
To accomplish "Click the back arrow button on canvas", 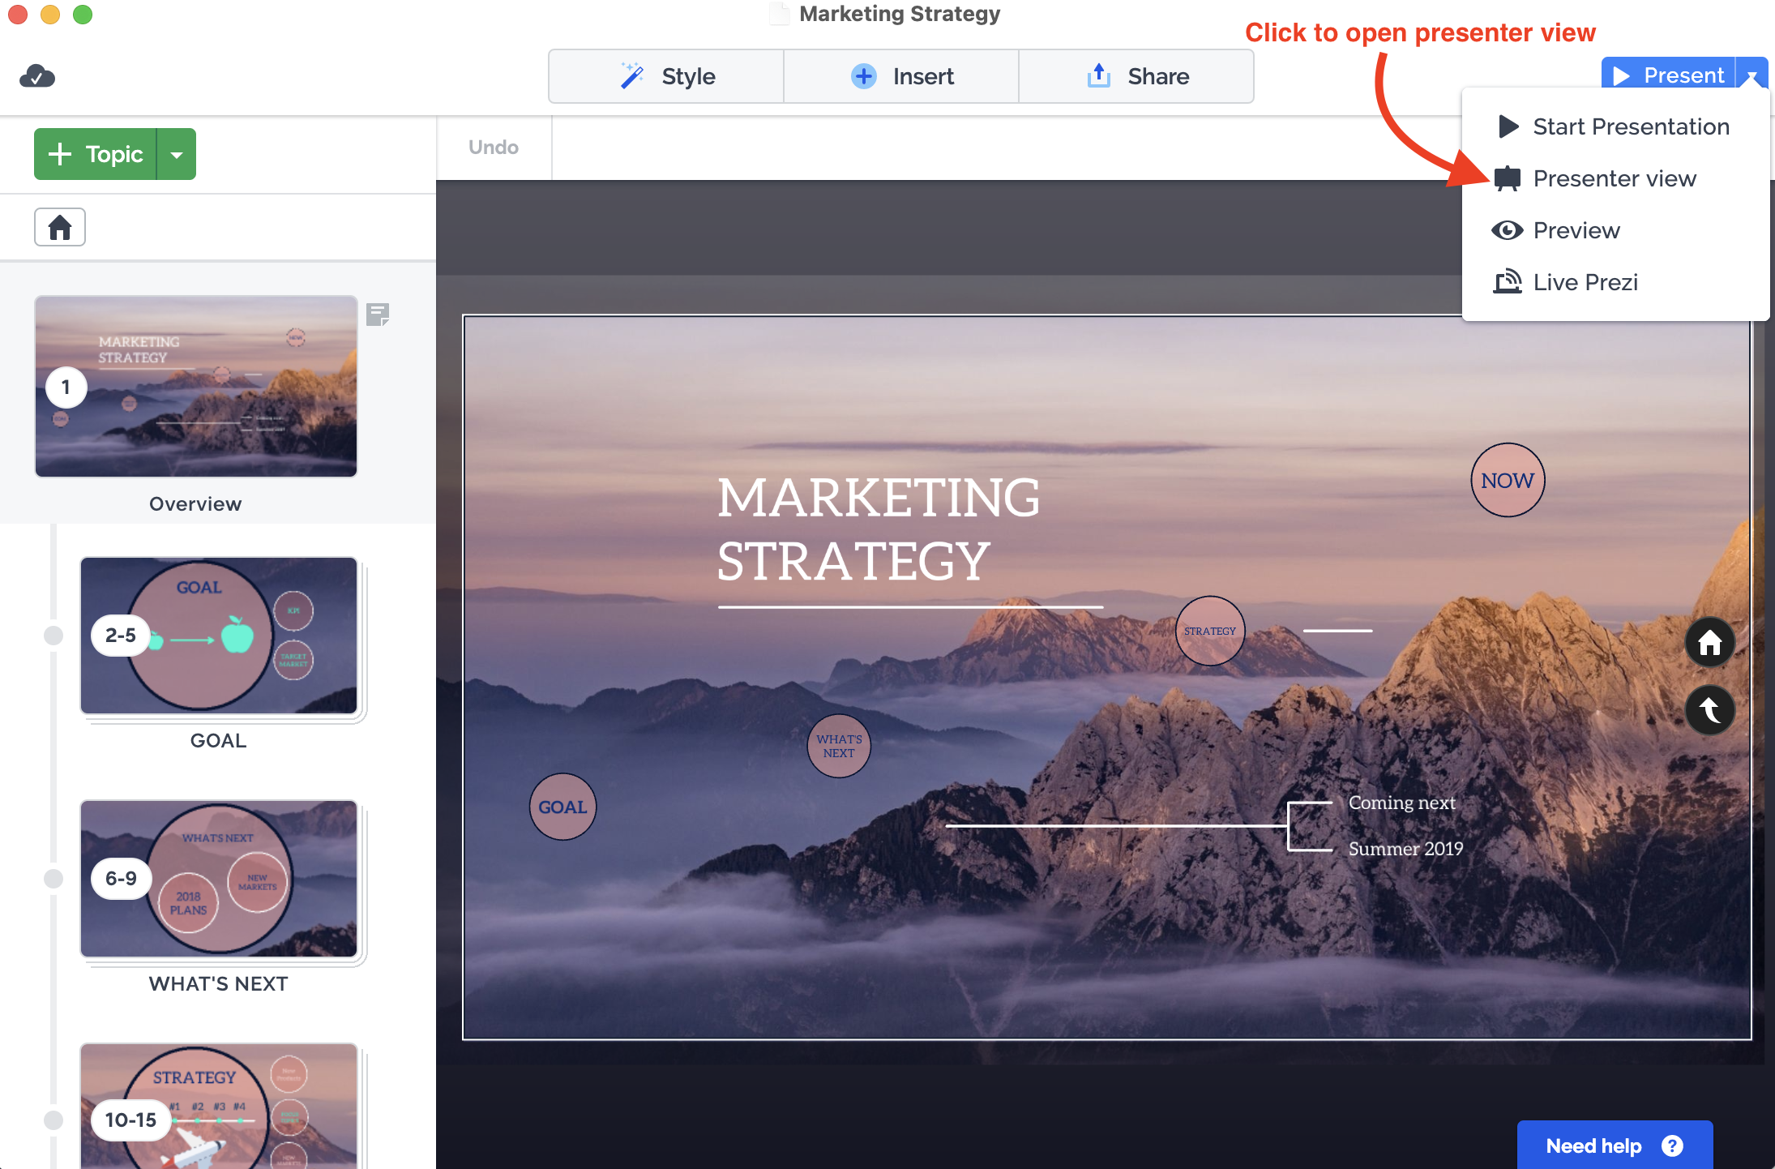I will (x=1709, y=711).
